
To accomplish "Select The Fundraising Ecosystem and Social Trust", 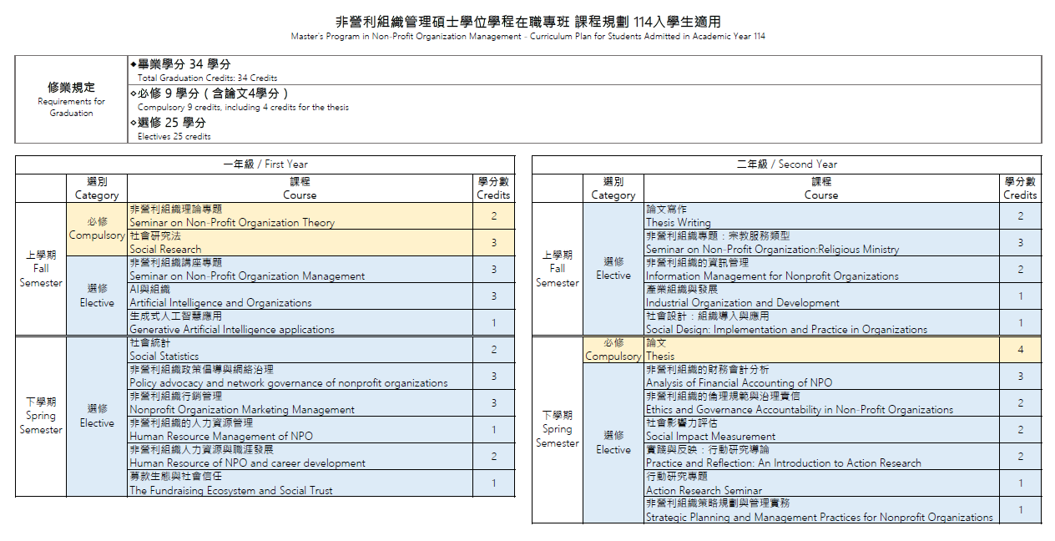I will click(x=300, y=484).
